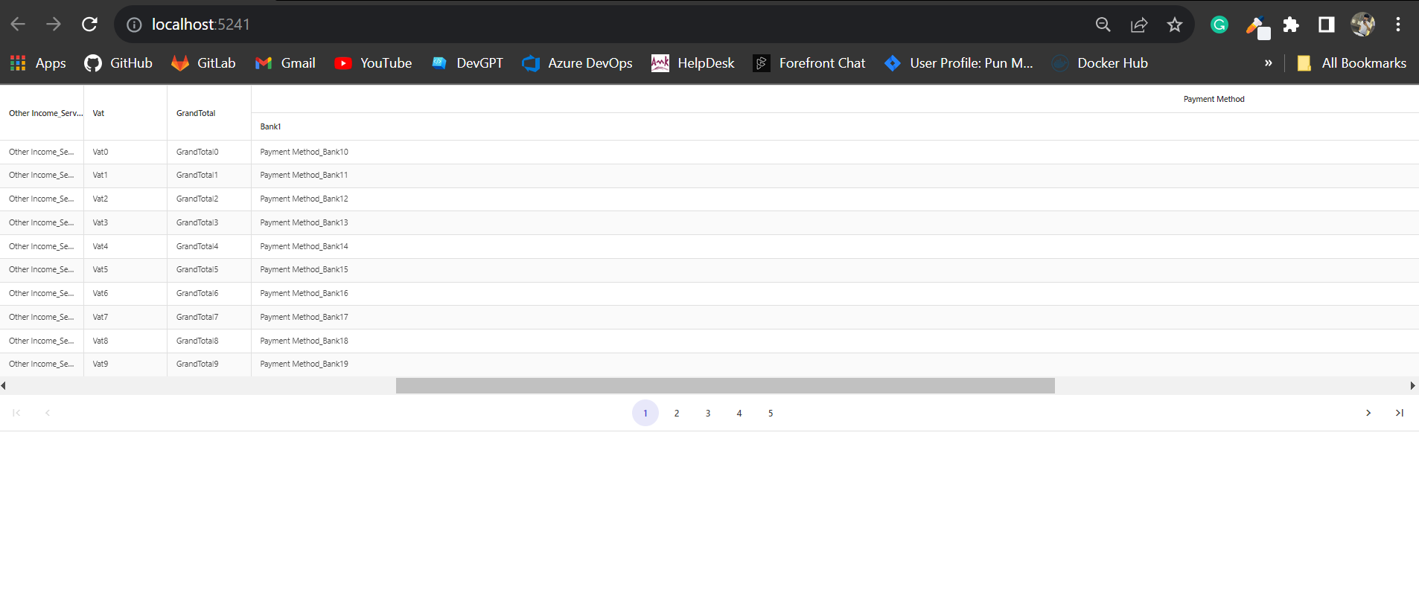Open the Chrome profile avatar
The width and height of the screenshot is (1419, 601).
click(1362, 25)
